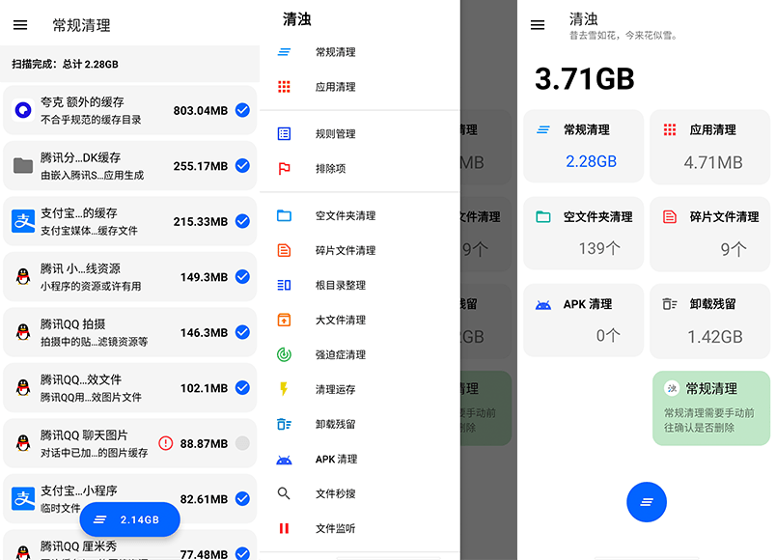
Task: Click the yellow lightning 清理运存 icon
Action: click(284, 389)
